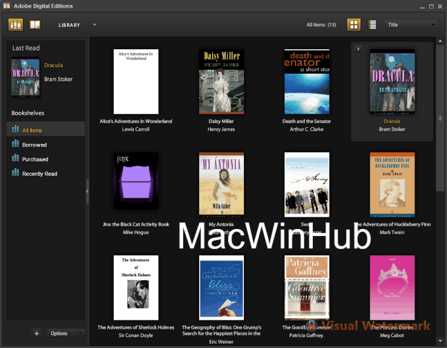
Task: Click 'Lewis Carroll' author text
Action: pyautogui.click(x=136, y=129)
